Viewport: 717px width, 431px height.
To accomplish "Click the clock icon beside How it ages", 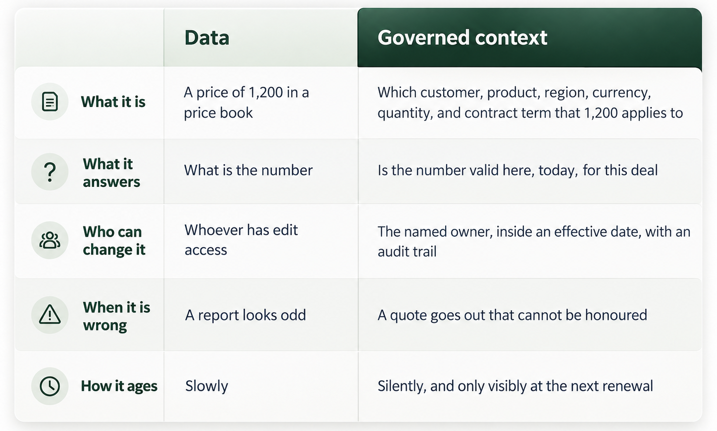I will [x=50, y=386].
